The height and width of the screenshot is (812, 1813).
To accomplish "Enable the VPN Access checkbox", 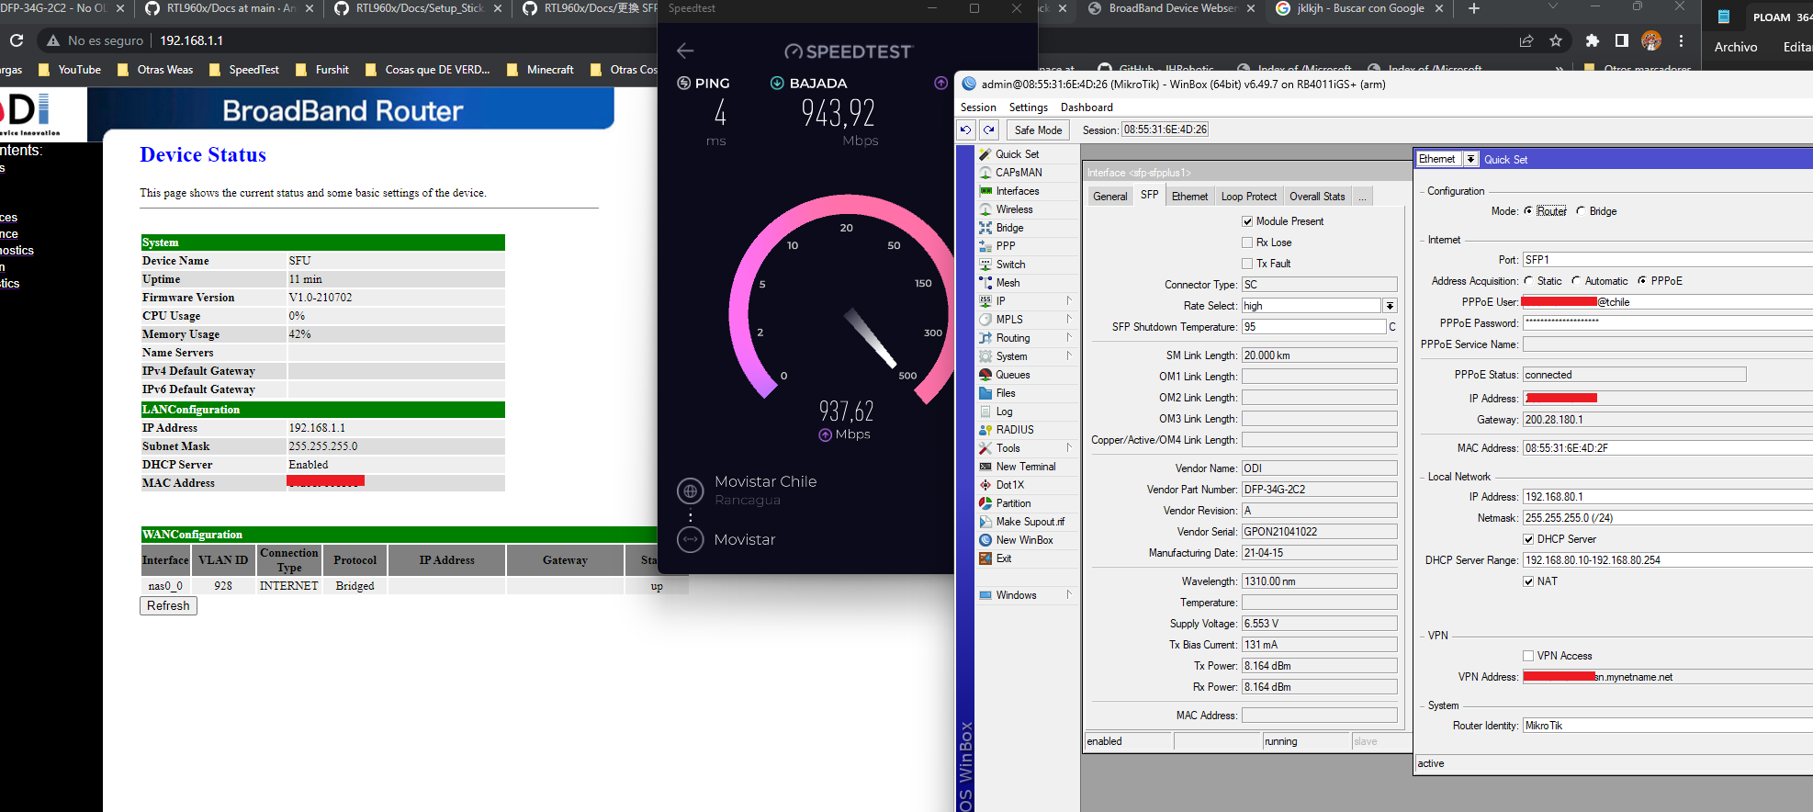I will tap(1528, 656).
